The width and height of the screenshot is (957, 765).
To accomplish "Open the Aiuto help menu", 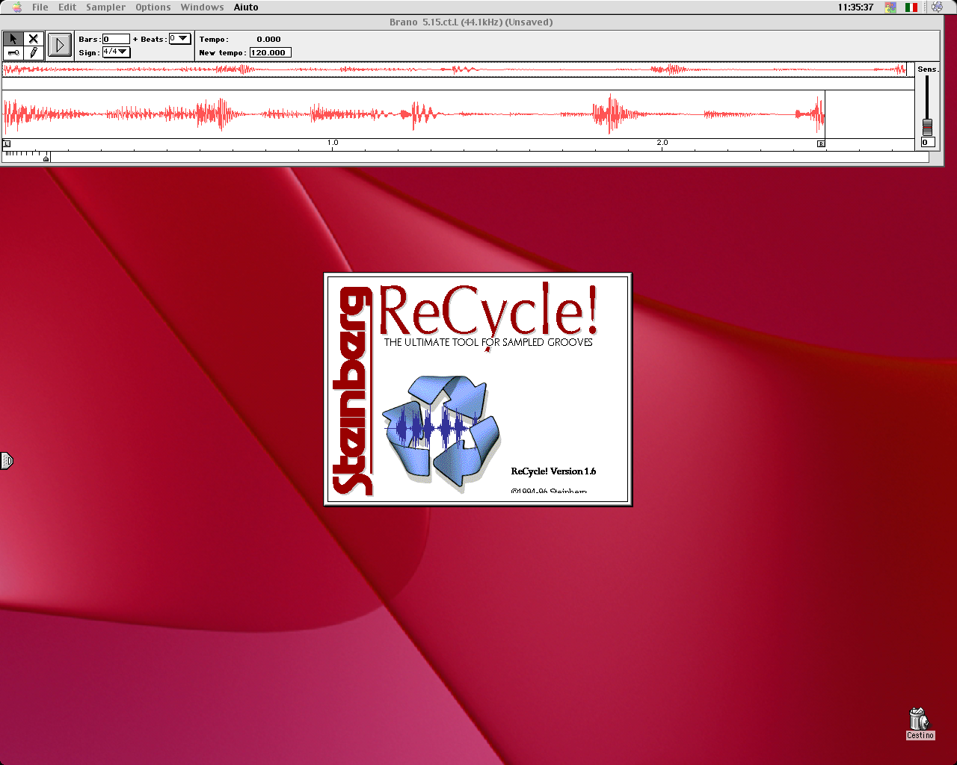I will coord(246,7).
